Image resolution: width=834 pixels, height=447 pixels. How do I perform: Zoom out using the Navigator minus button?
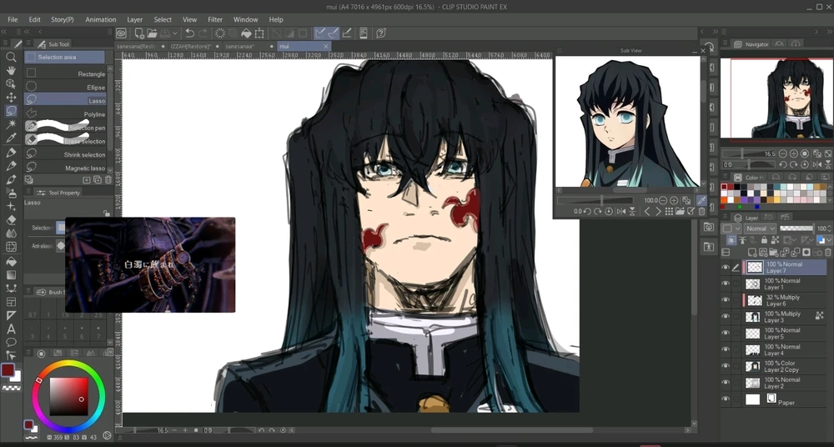point(783,153)
